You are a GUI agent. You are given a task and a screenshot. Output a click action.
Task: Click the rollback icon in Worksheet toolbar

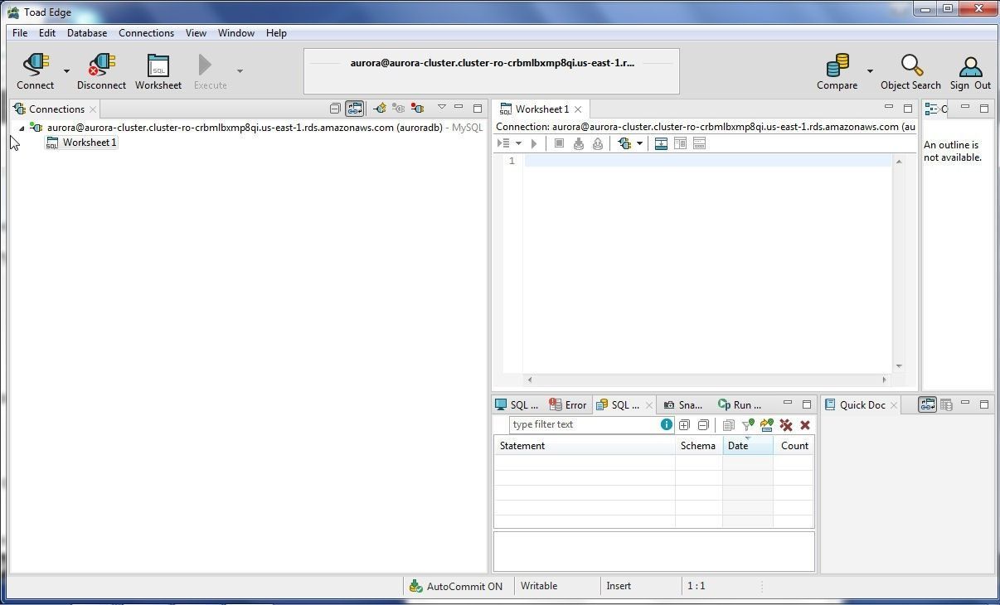coord(598,143)
